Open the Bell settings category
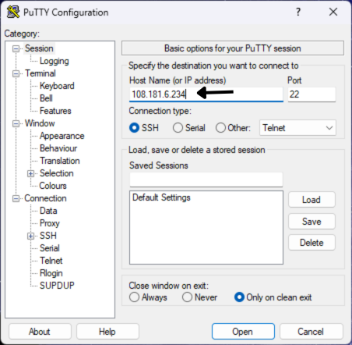This screenshot has width=352, height=345. [46, 98]
